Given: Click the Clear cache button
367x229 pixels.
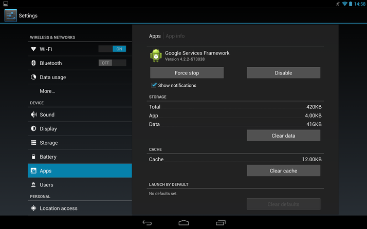Looking at the screenshot, I should tap(283, 170).
